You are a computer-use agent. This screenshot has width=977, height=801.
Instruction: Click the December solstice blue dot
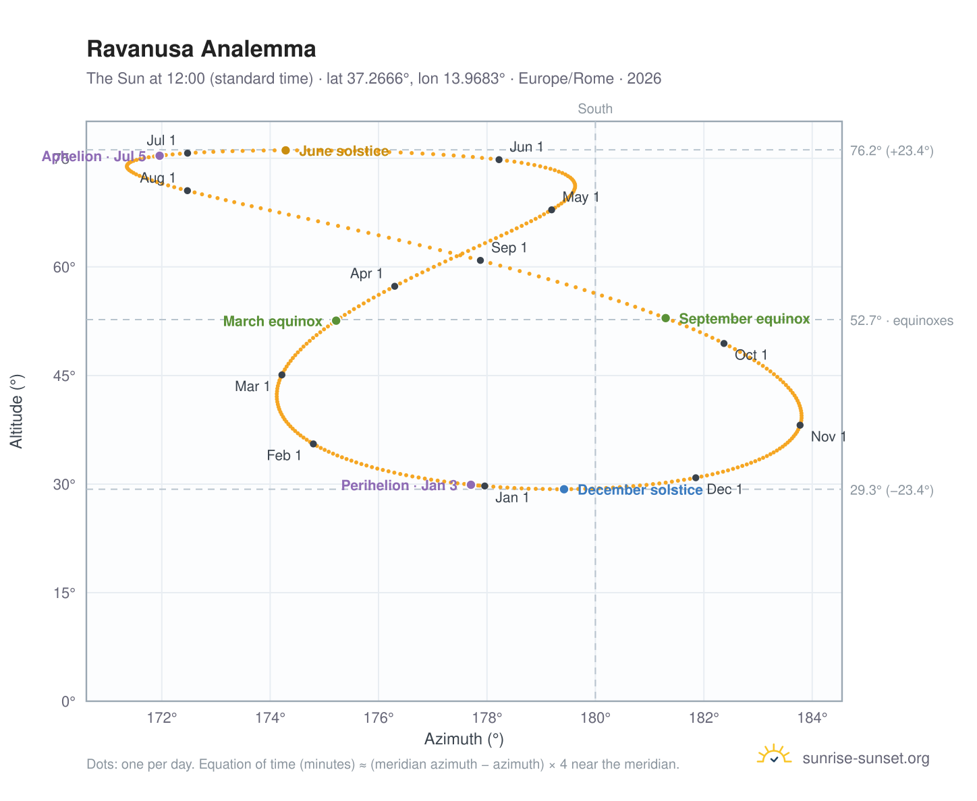coord(564,489)
